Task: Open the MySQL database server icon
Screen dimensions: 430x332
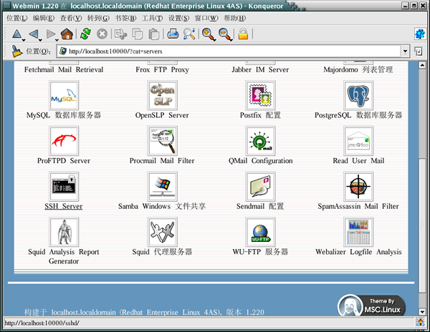Action: pos(64,95)
